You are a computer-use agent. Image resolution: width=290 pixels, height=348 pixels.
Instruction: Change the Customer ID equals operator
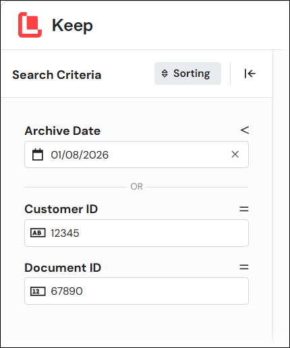coord(244,209)
